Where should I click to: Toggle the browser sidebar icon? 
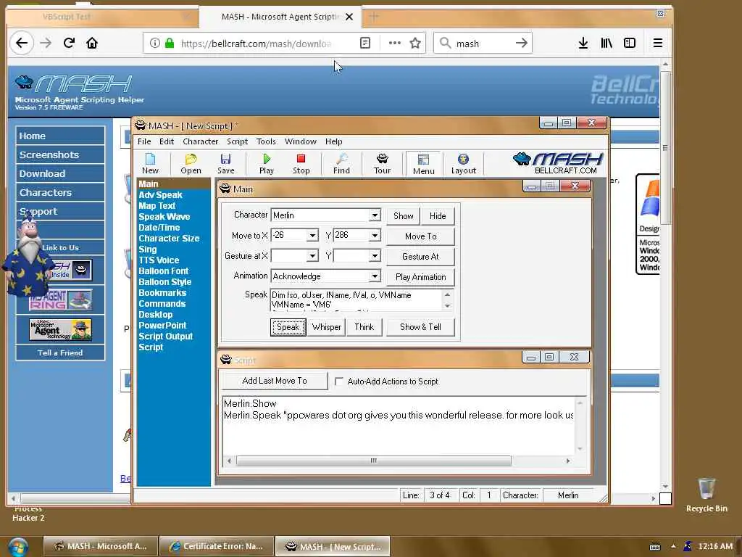click(x=630, y=43)
